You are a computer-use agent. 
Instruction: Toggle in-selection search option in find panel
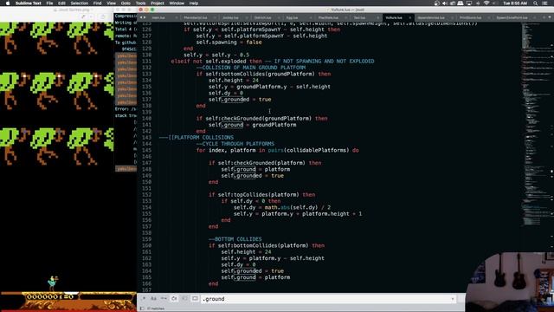(184, 298)
